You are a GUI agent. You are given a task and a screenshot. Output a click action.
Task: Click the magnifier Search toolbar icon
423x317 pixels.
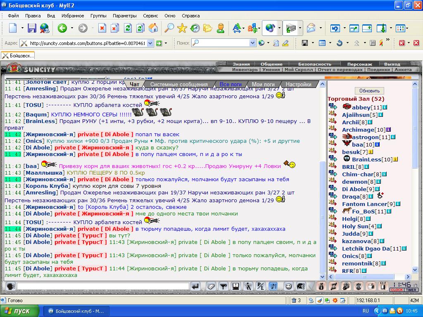click(169, 28)
